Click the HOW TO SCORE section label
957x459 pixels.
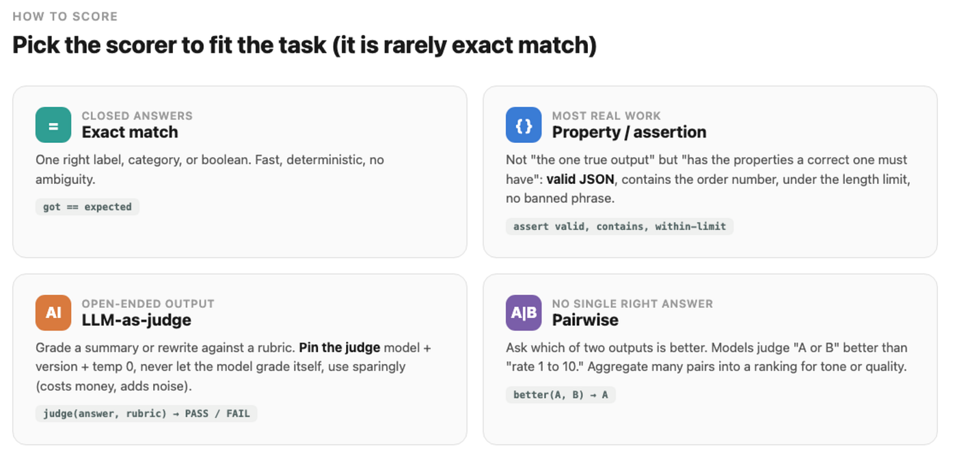click(x=65, y=16)
